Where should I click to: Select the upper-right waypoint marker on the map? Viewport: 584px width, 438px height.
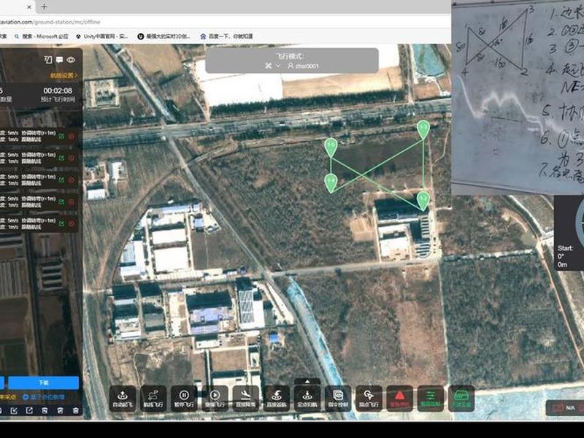click(x=423, y=130)
